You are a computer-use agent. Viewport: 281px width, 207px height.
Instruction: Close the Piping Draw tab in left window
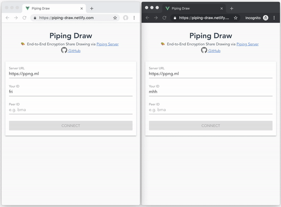click(81, 8)
